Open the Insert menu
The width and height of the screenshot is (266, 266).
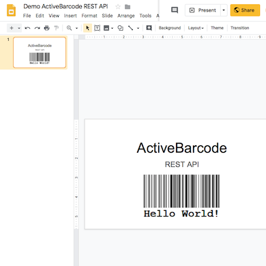pos(70,16)
